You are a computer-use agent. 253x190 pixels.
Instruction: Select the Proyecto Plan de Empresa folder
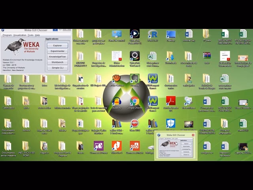click(x=62, y=149)
